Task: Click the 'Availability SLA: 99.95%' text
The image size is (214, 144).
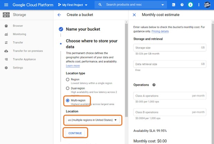Action: click(x=150, y=131)
